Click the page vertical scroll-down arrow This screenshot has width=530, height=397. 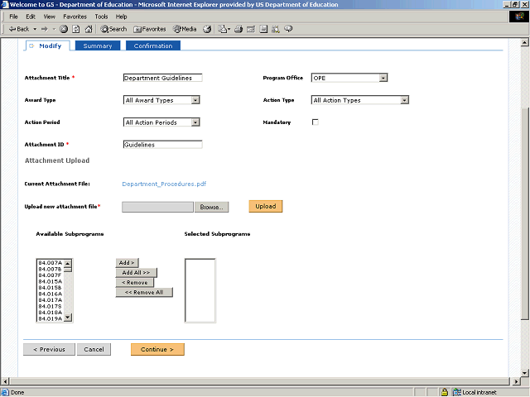524,373
